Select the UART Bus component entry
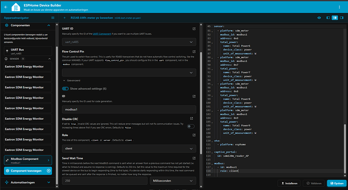The image size is (348, 190). tap(28, 51)
